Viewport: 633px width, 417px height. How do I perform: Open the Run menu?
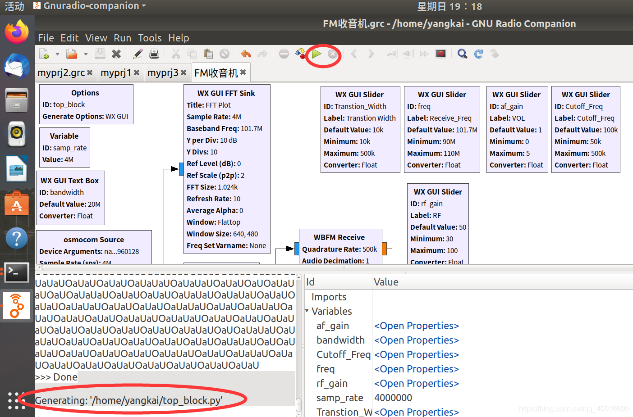pyautogui.click(x=122, y=38)
